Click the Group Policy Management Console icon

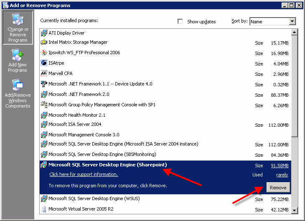[44, 105]
